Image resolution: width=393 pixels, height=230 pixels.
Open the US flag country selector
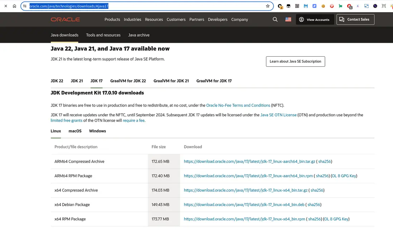(288, 20)
